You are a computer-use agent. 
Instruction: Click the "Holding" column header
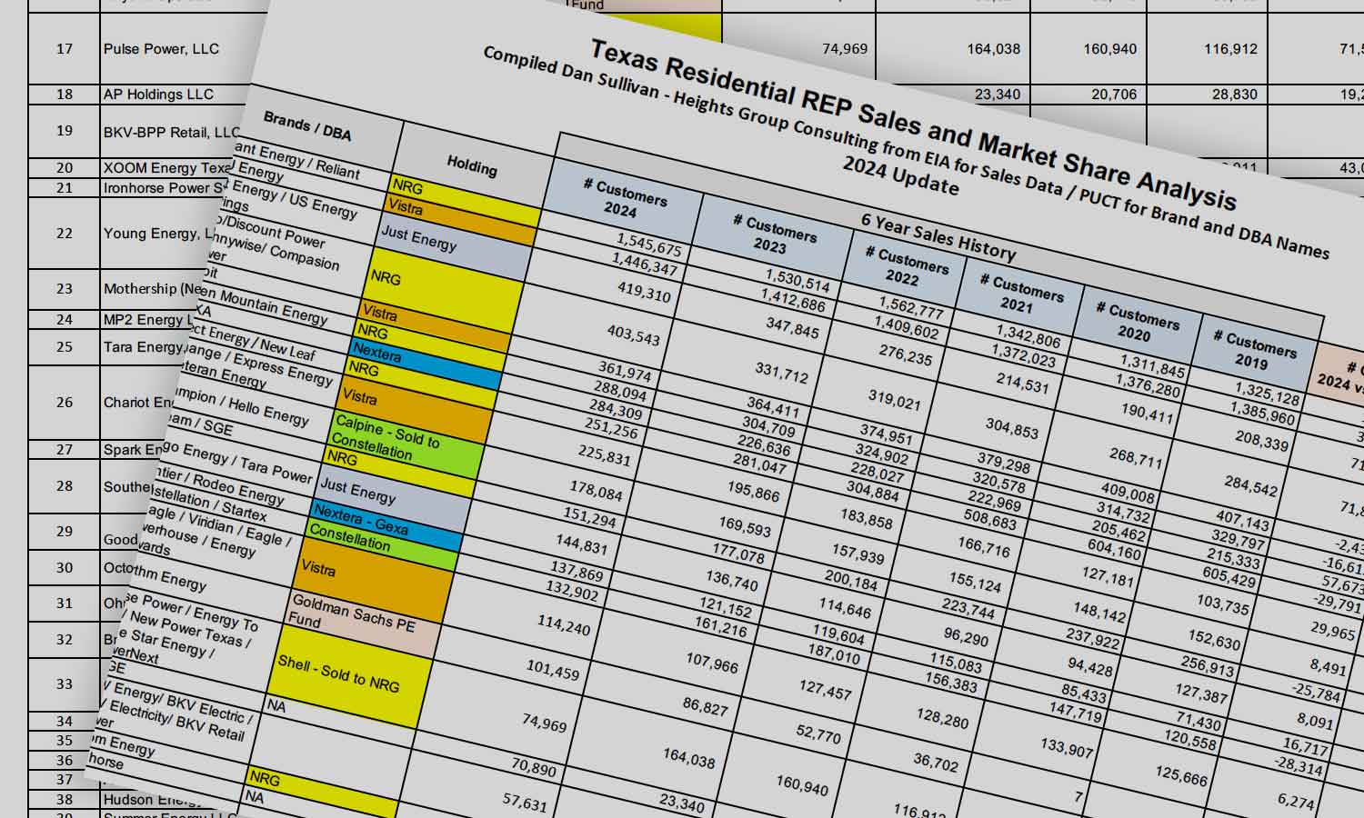[x=472, y=166]
